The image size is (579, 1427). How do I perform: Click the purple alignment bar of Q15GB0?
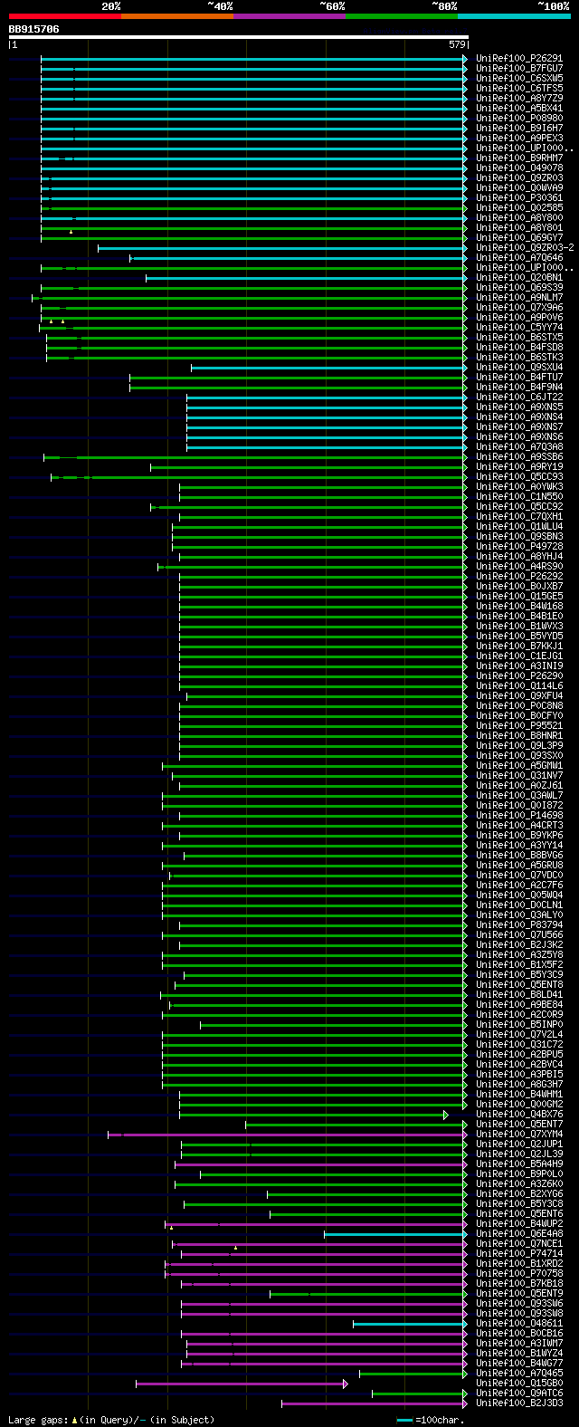pyautogui.click(x=240, y=1384)
